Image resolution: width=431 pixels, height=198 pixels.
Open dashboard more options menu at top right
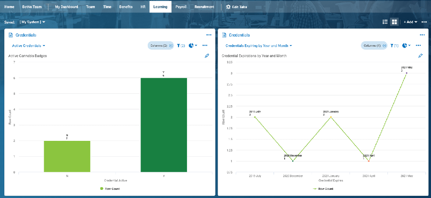click(x=424, y=22)
